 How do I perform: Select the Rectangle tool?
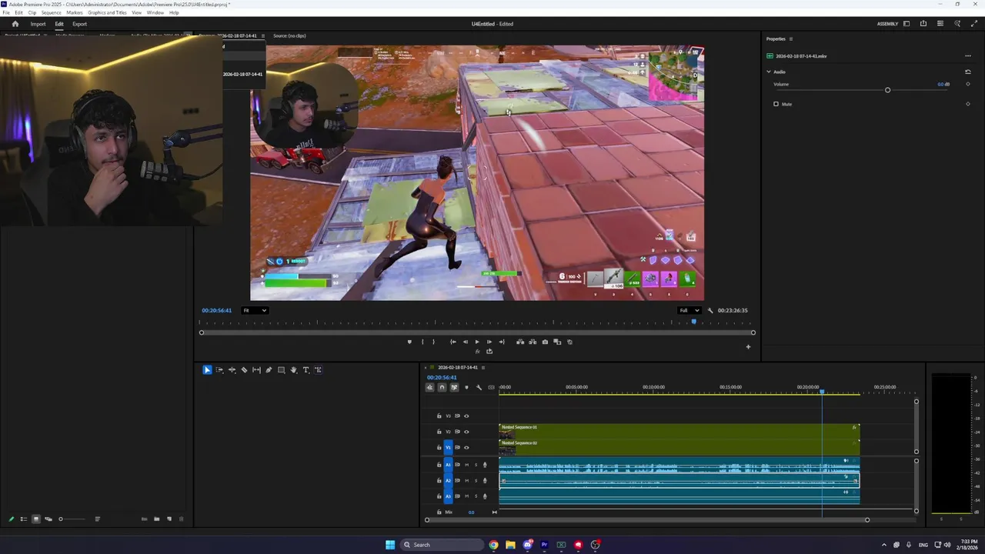pos(281,370)
